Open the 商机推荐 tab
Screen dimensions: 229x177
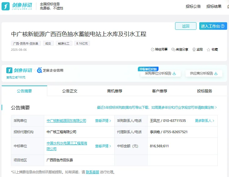[x=115, y=91]
